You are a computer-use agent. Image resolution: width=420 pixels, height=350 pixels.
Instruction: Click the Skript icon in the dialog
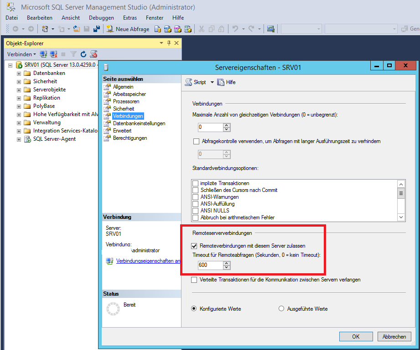[188, 82]
